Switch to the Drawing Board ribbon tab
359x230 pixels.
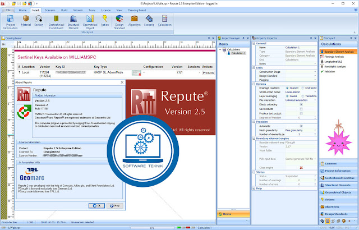[137, 10]
